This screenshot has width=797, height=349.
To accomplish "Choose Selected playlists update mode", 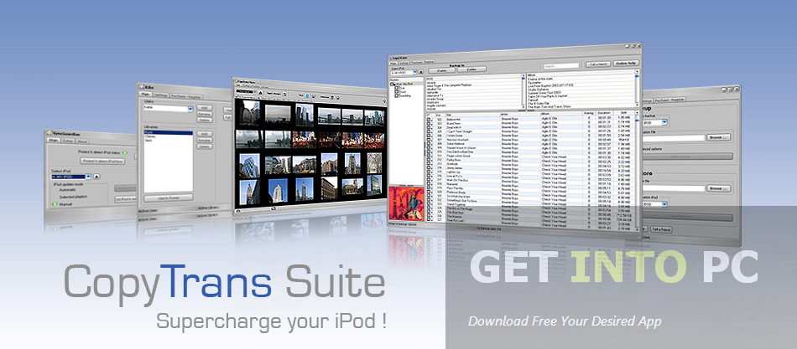I will (73, 197).
